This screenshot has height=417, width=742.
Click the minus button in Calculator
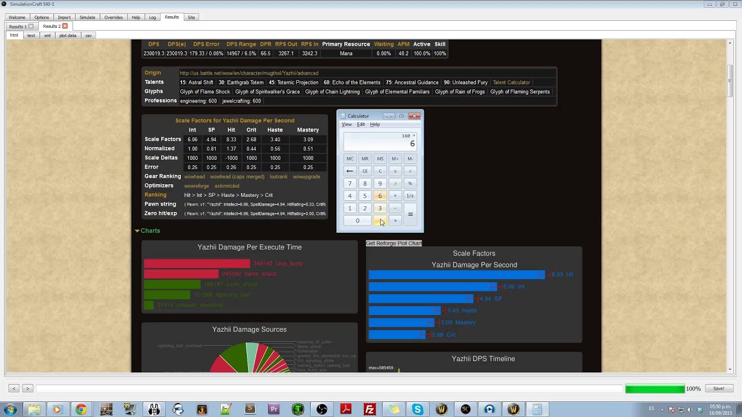pyautogui.click(x=395, y=209)
